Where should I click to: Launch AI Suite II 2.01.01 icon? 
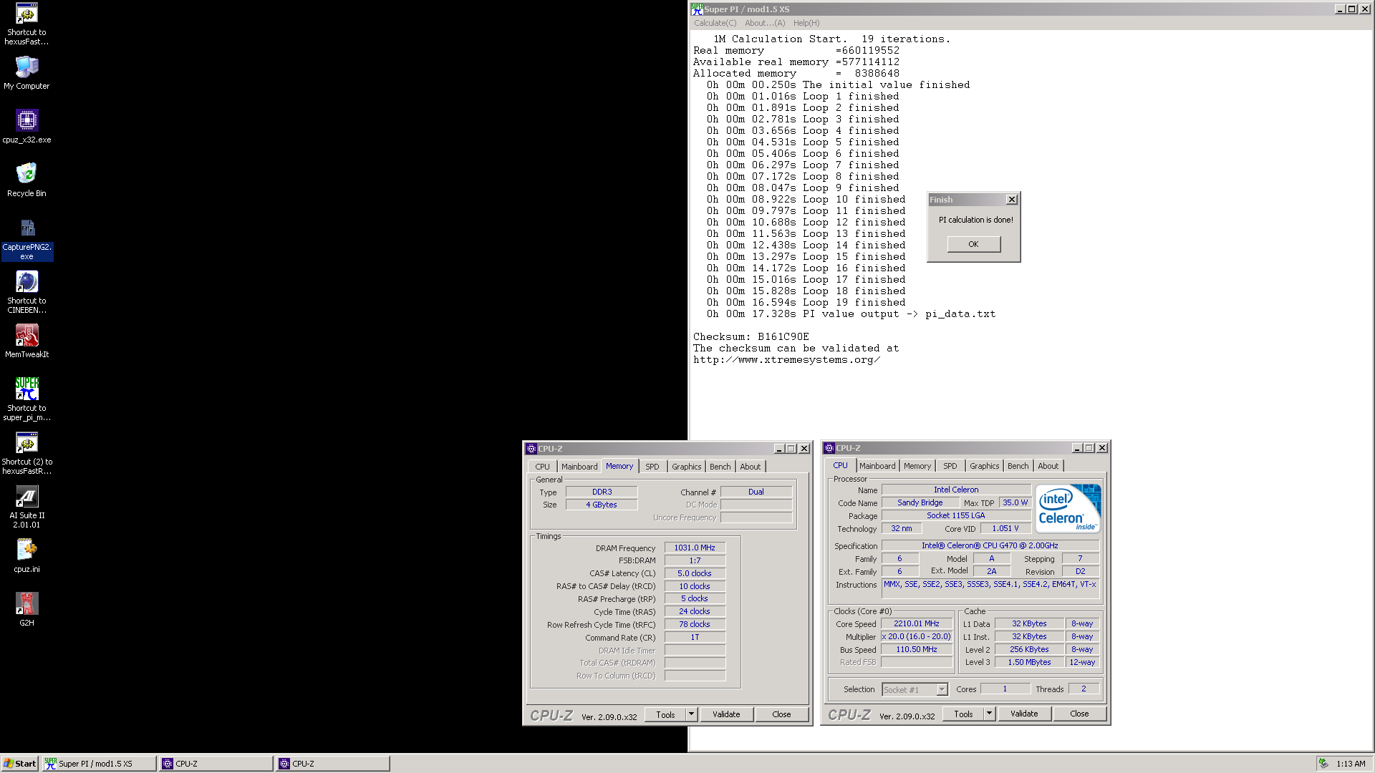pyautogui.click(x=26, y=507)
